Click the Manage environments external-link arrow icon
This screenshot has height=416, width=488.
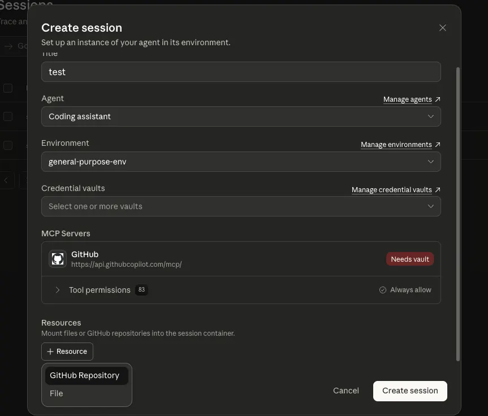(x=438, y=144)
